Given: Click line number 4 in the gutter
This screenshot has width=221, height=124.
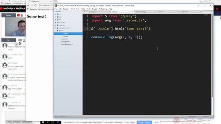Looking at the screenshot, I should tap(87, 29).
